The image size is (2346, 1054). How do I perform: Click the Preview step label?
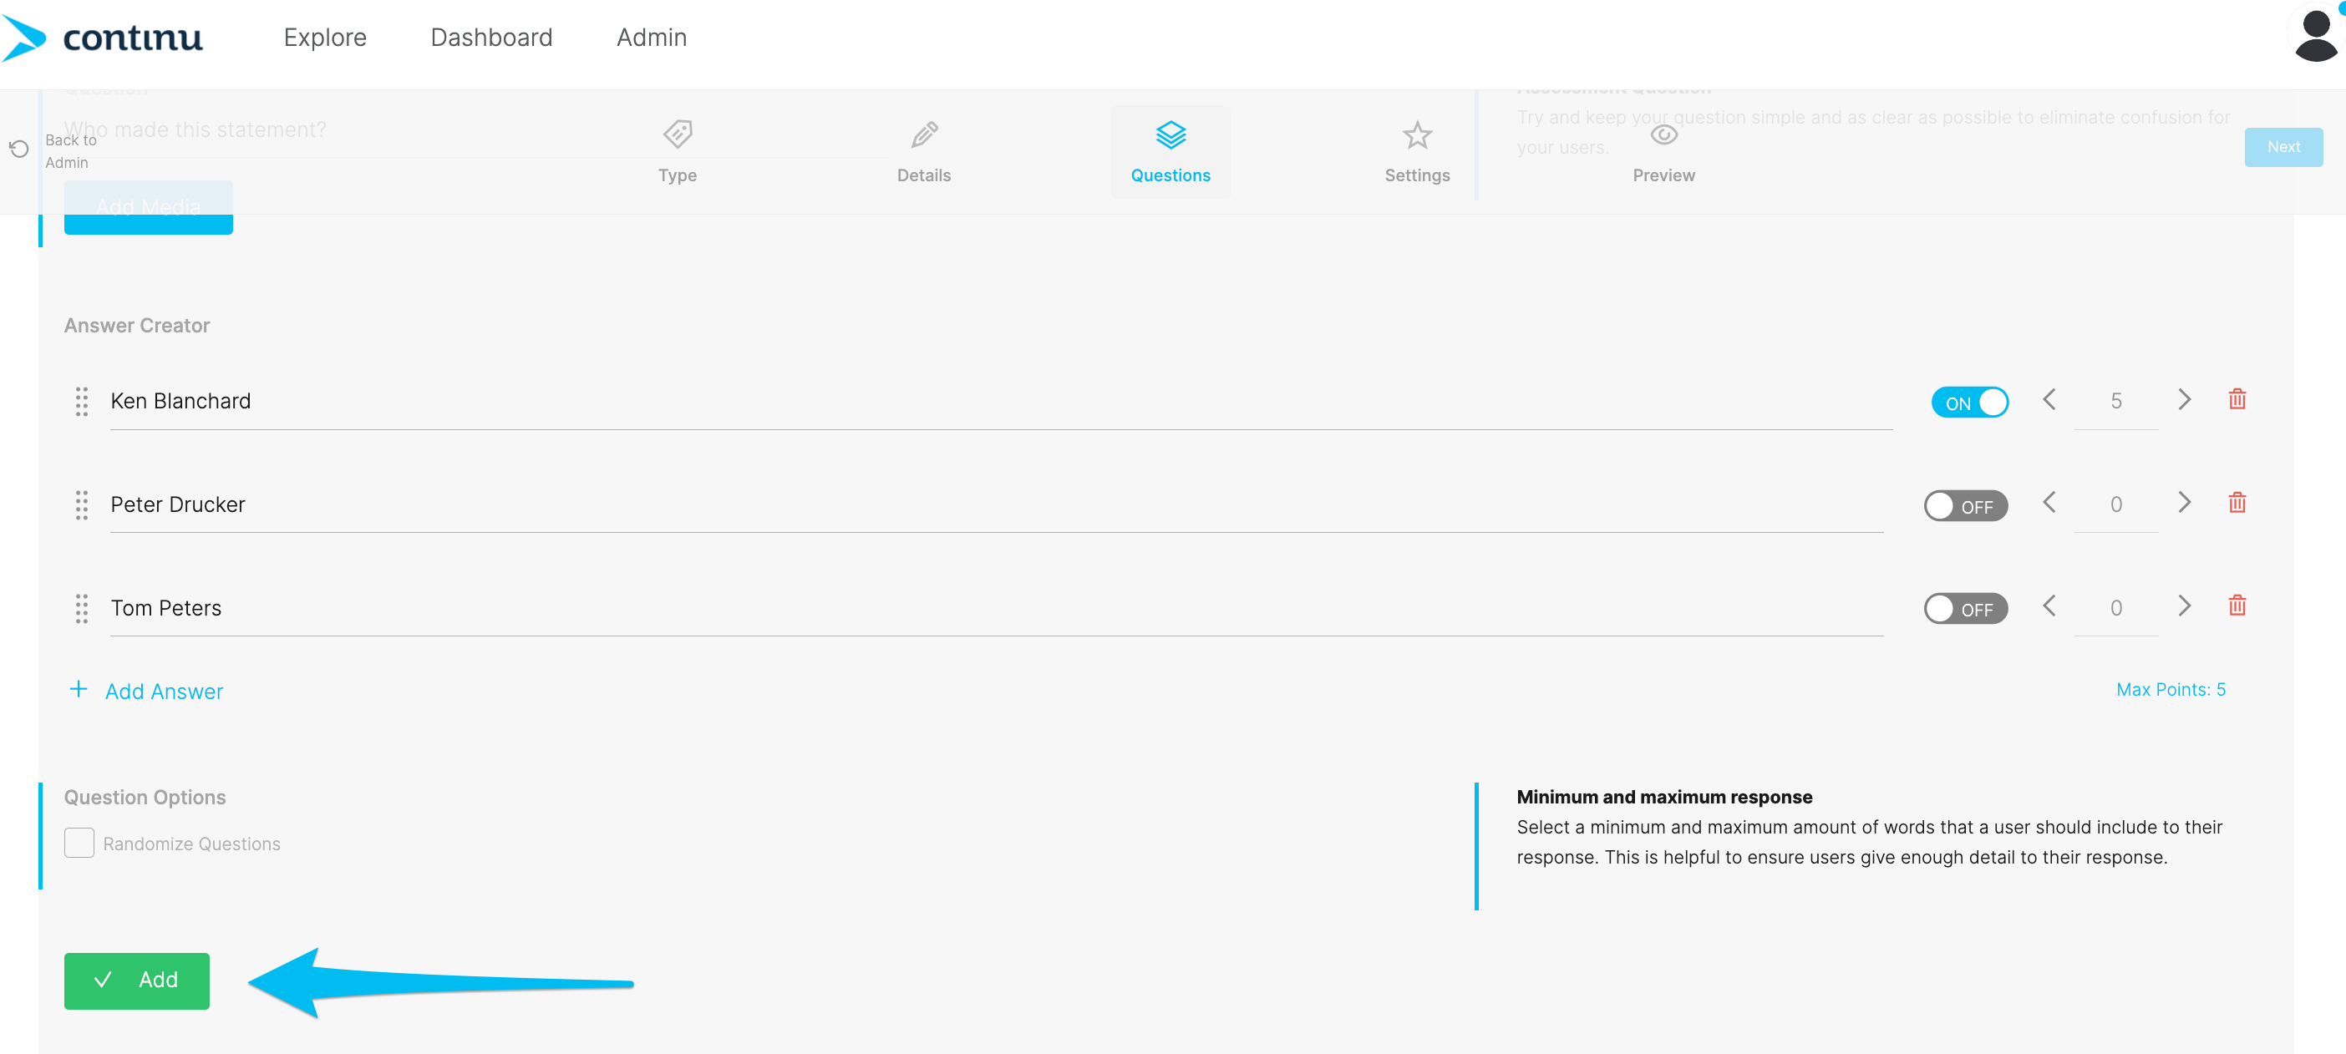pyautogui.click(x=1664, y=175)
